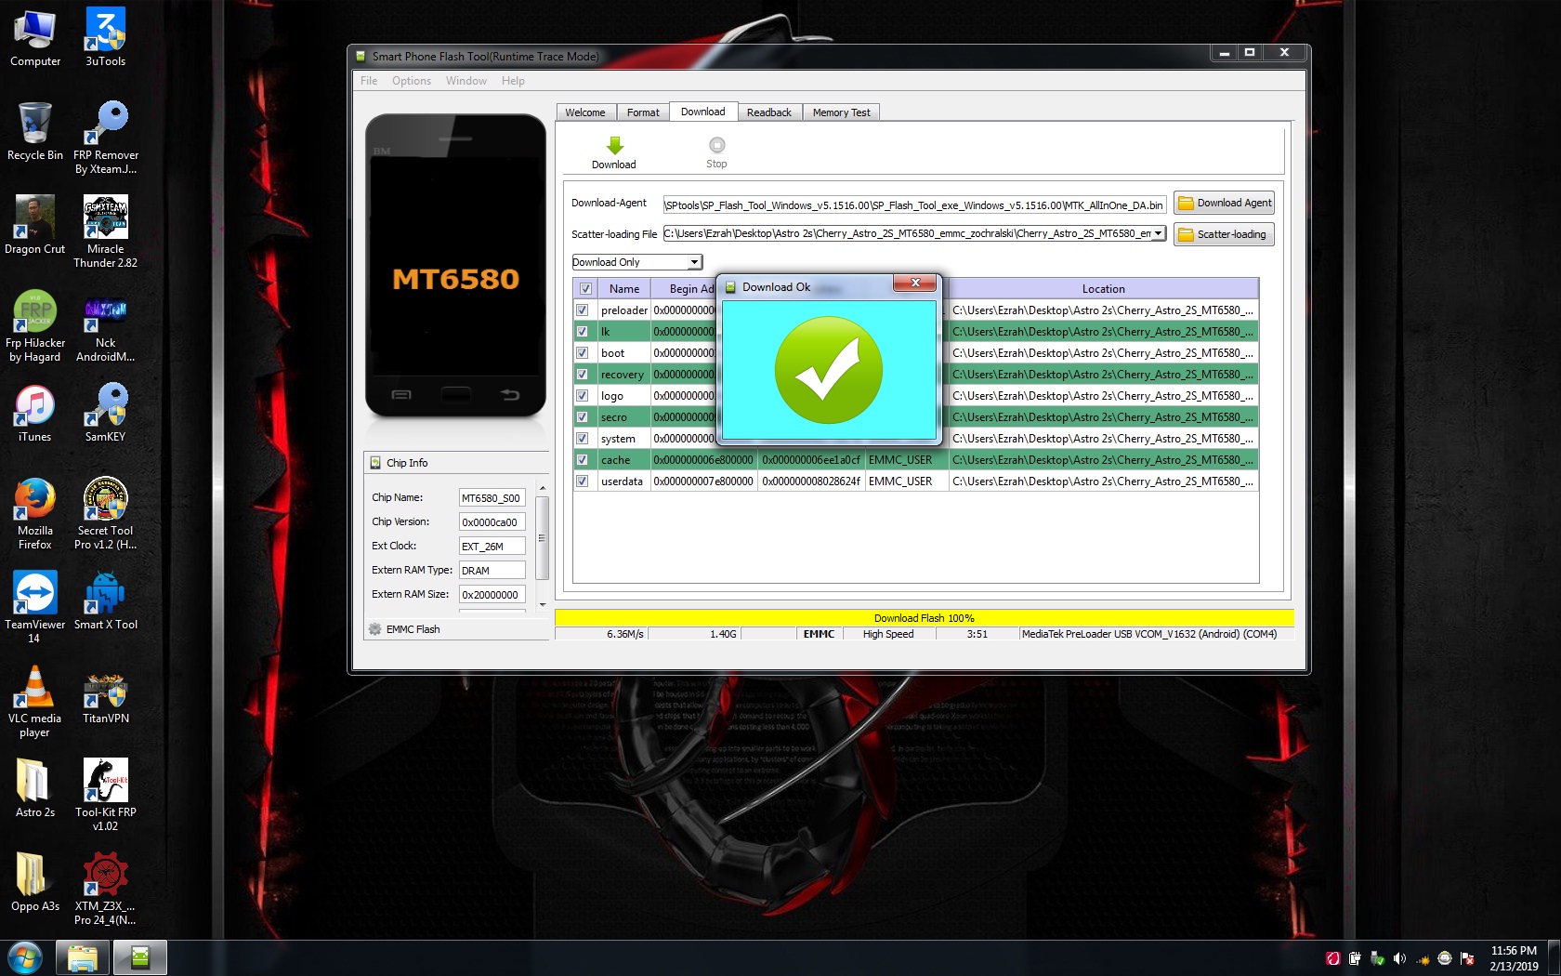
Task: Open the Computer desktop icon
Action: pos(35,38)
